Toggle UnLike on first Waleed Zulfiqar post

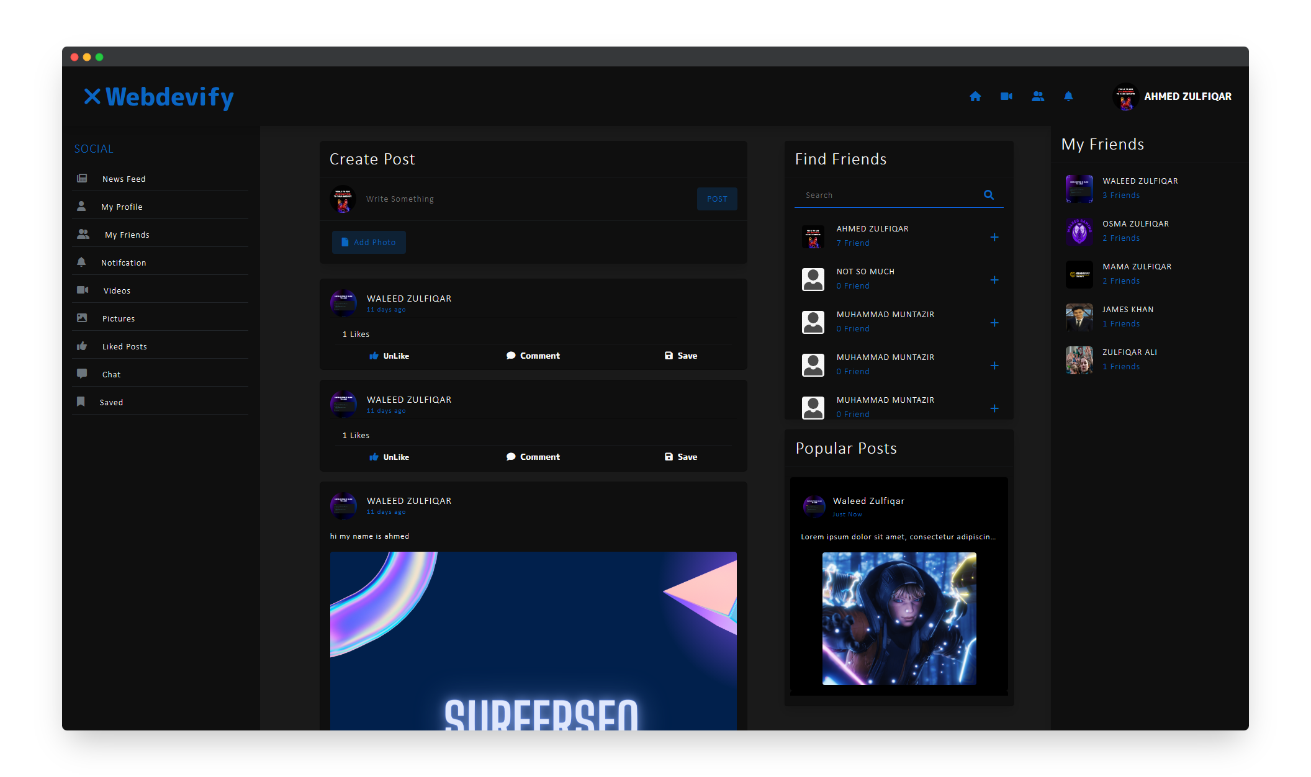(389, 356)
